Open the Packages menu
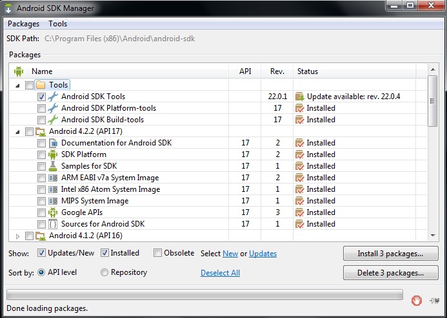 point(23,24)
